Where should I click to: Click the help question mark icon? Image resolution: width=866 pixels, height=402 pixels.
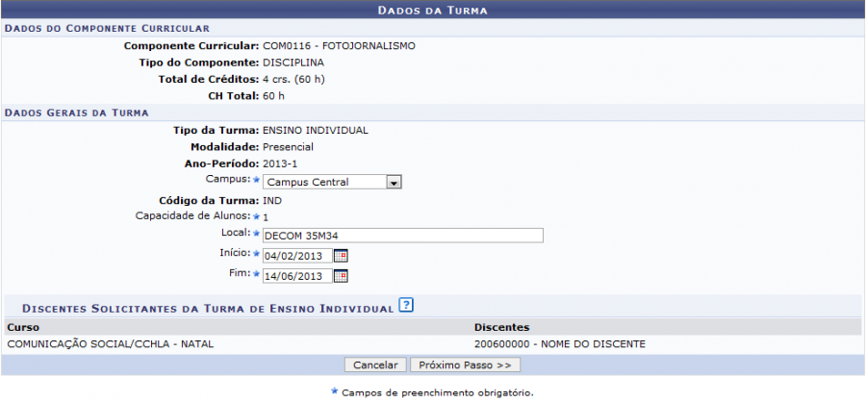406,306
